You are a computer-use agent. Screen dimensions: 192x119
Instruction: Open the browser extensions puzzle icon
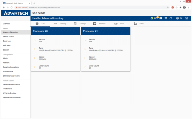(180, 7)
